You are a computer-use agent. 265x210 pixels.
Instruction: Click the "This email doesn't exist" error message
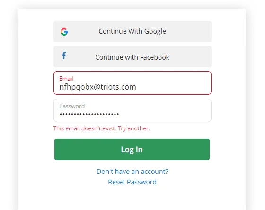coord(102,128)
